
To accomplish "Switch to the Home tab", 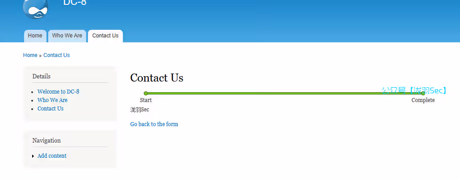I will point(35,36).
